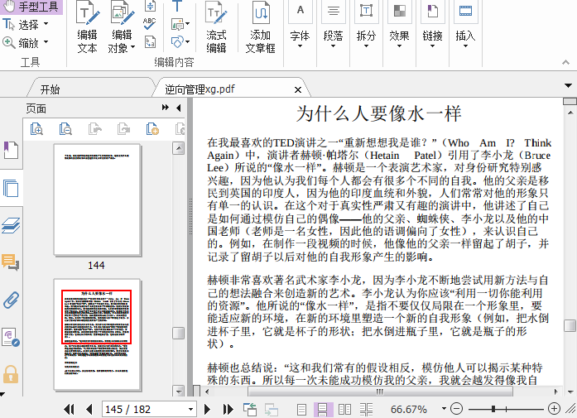Switch to continuous facing view mode
Viewport: 577px width, 418px height.
click(366, 410)
